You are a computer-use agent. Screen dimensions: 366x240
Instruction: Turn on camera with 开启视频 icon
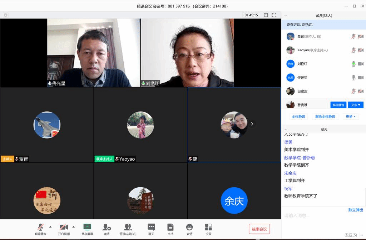64,227
